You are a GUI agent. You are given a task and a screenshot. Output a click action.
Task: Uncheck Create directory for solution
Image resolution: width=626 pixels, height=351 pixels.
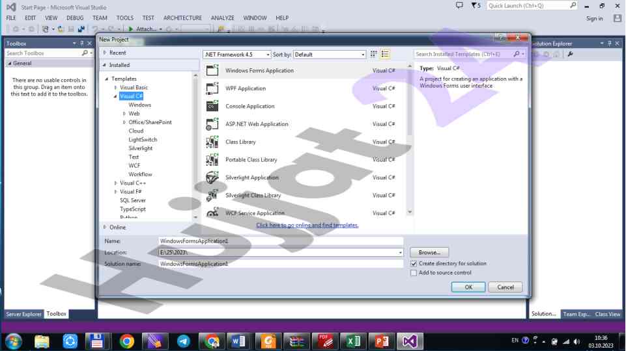[414, 264]
